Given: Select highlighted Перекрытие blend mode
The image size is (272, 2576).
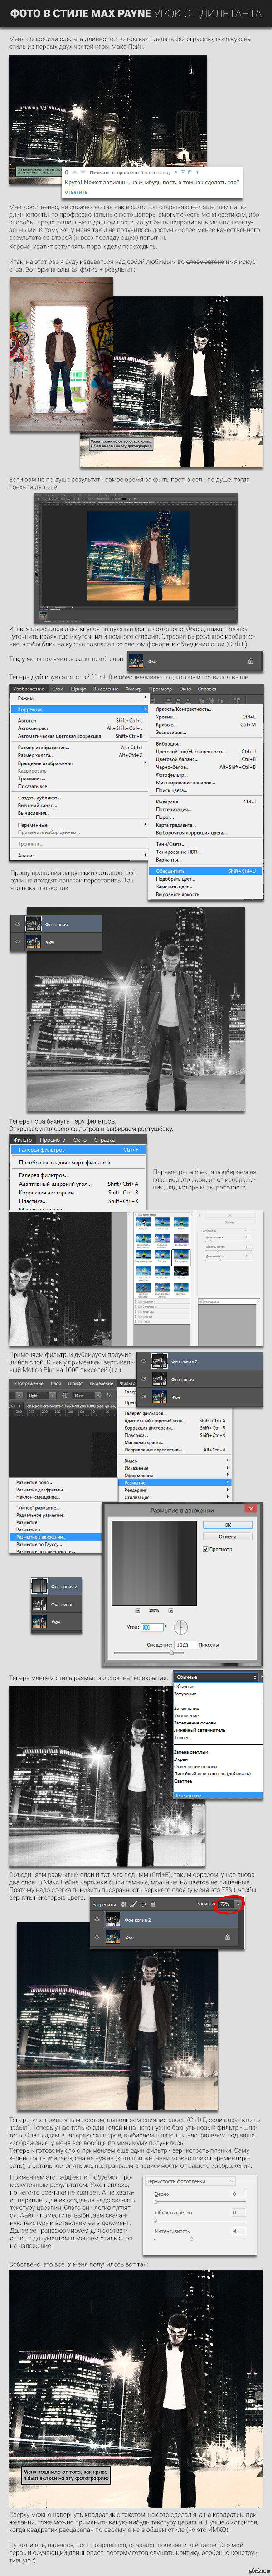Looking at the screenshot, I should pyautogui.click(x=217, y=1795).
